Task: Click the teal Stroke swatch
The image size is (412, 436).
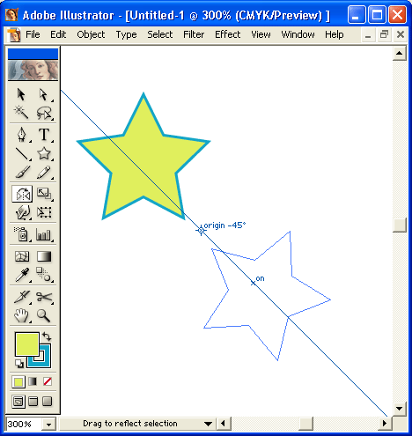Action: (45, 362)
